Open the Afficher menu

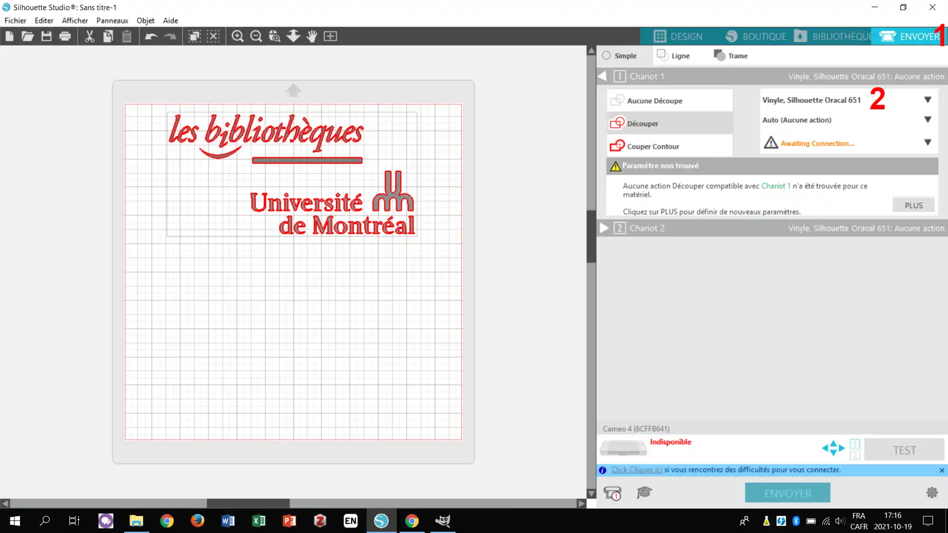75,20
